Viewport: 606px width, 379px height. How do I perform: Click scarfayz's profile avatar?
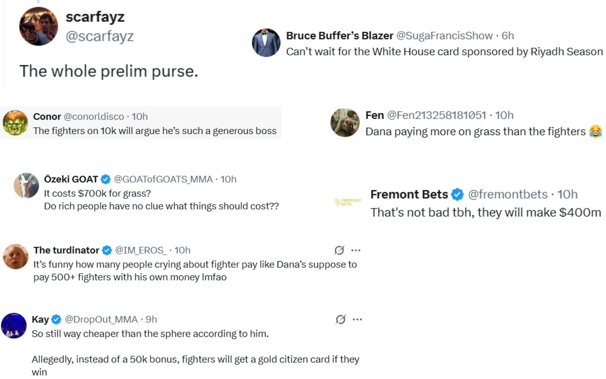click(x=39, y=27)
